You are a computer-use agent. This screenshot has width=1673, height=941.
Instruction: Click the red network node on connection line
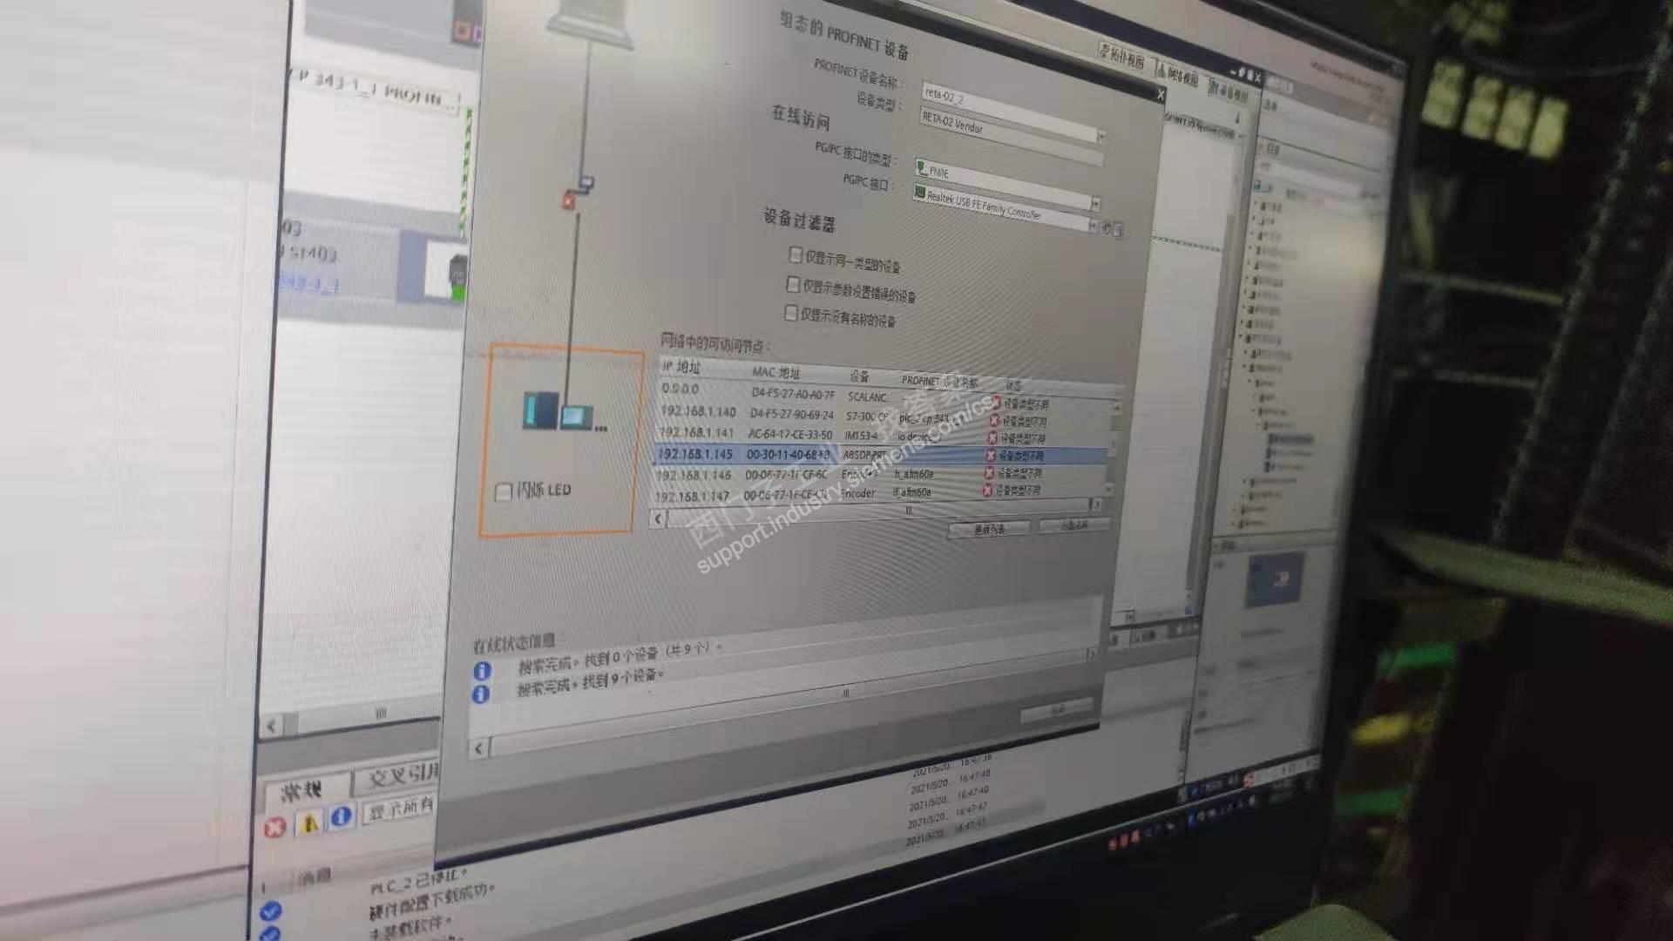(569, 201)
